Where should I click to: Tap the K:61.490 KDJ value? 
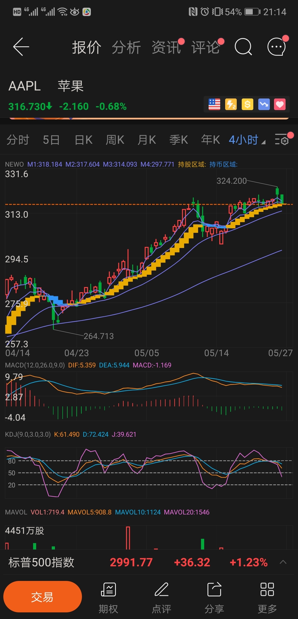67,434
